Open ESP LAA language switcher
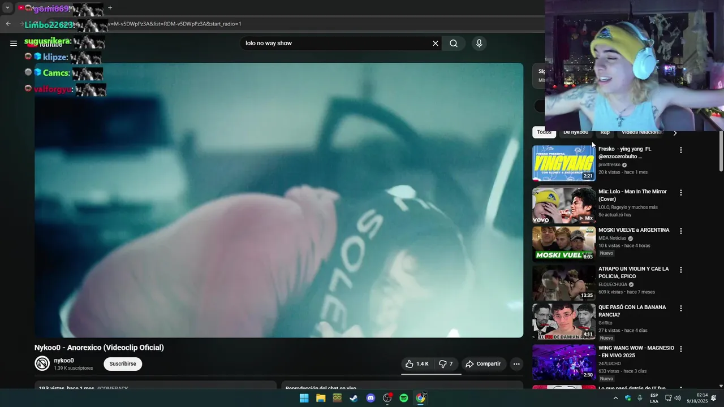Viewport: 724px width, 407px height. coord(654,398)
